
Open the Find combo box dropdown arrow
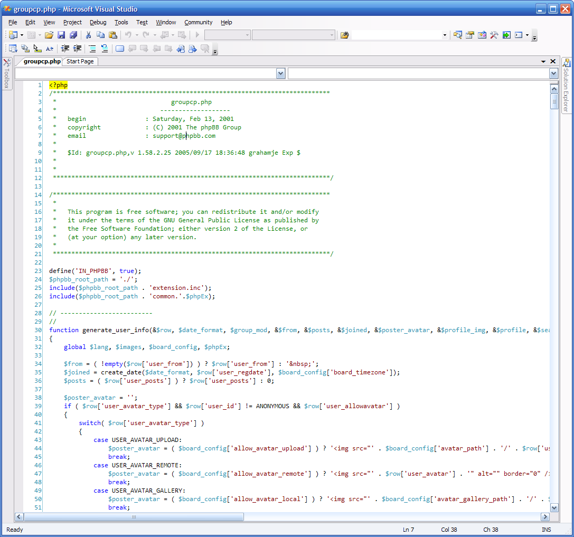click(445, 35)
